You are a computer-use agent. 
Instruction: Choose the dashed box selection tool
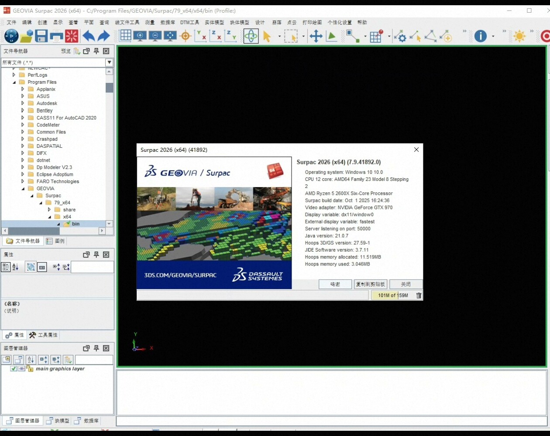(291, 36)
